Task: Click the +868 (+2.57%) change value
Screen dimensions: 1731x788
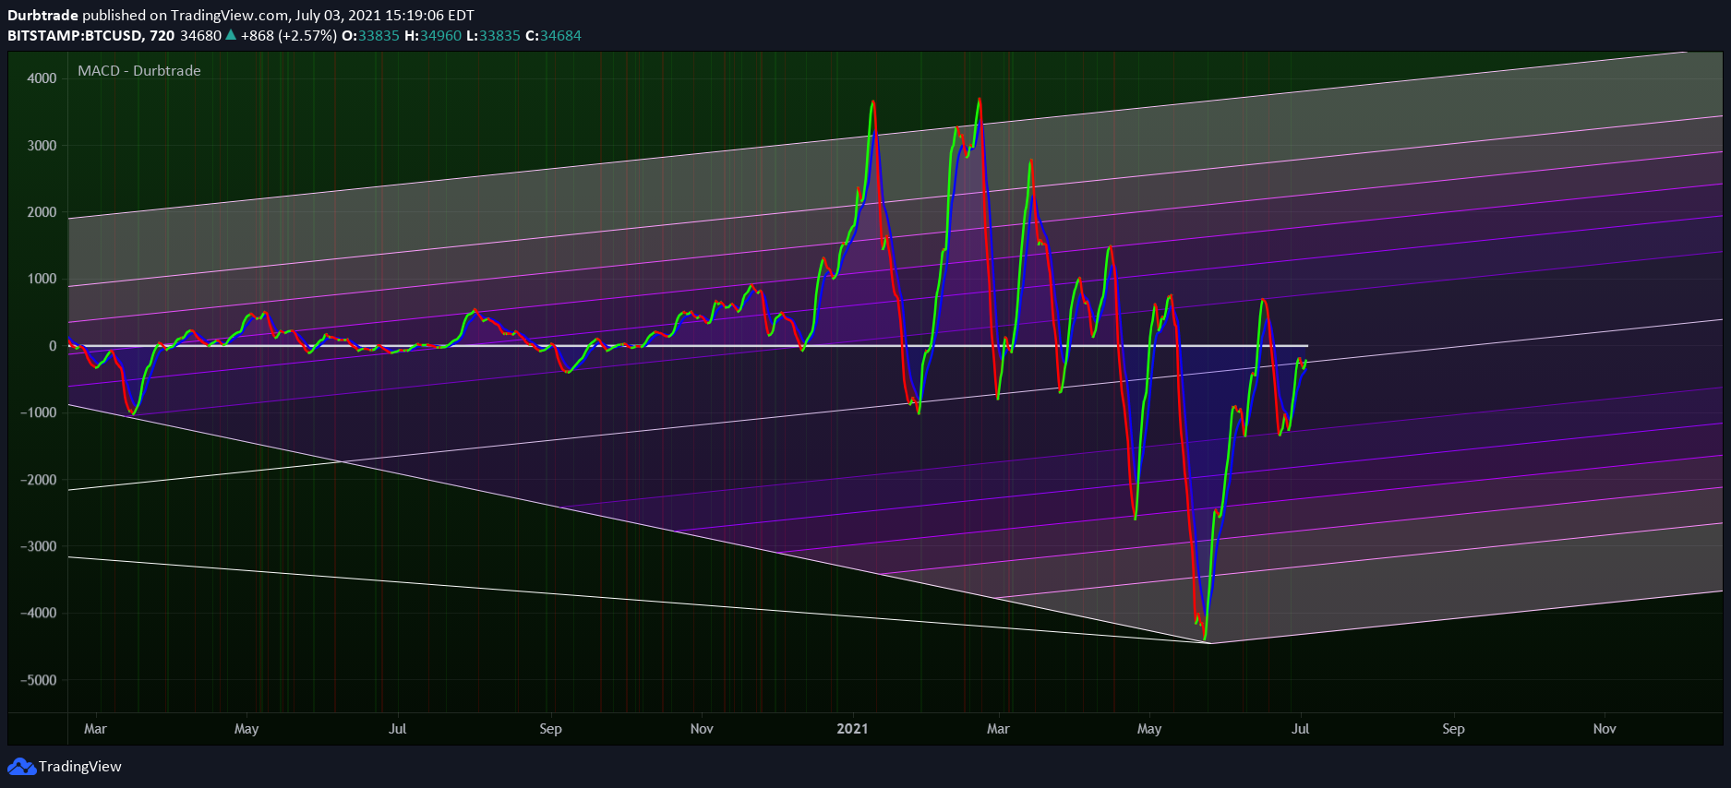Action: [x=288, y=36]
